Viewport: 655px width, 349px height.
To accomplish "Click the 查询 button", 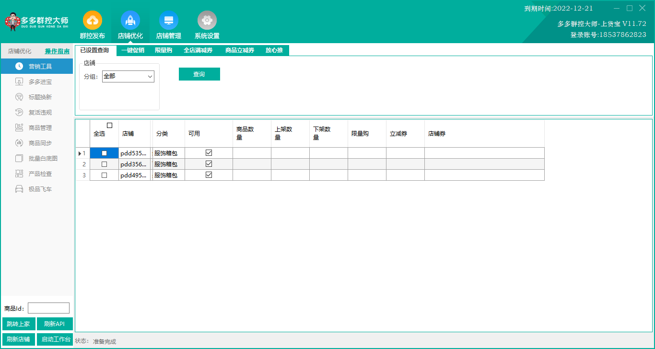I will [199, 74].
